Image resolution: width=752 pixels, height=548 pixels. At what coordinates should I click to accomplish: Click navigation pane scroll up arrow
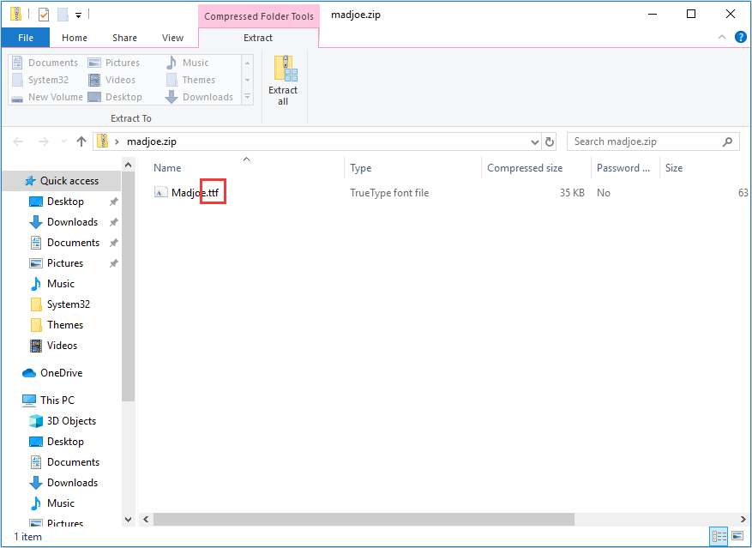pos(128,165)
